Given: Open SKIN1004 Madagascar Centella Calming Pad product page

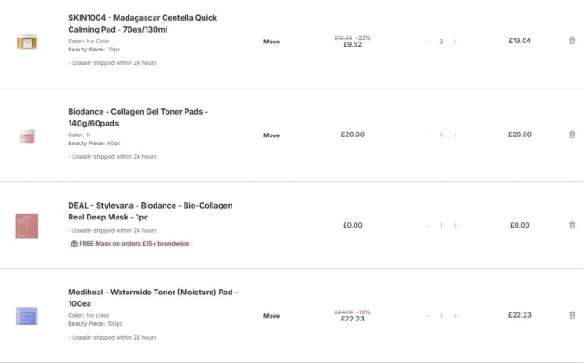Looking at the screenshot, I should click(x=142, y=23).
